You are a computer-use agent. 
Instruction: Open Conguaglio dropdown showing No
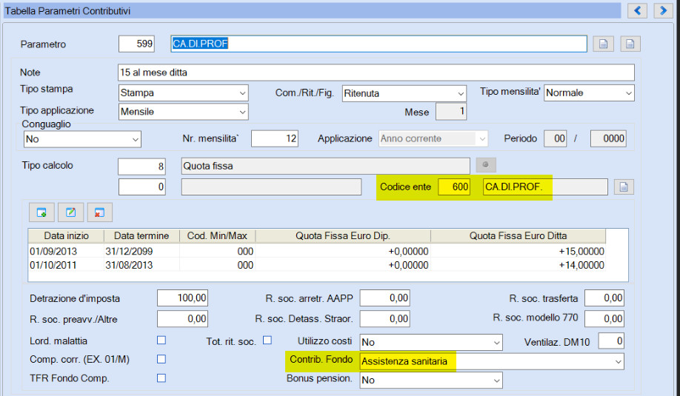click(x=82, y=139)
